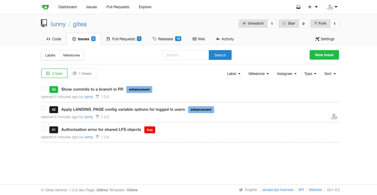Click the Unwatch button

pyautogui.click(x=253, y=23)
